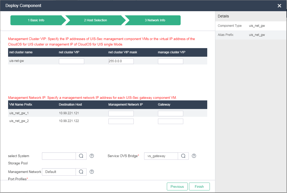Show help for Management Network
287x193 pixels.
tap(91, 172)
